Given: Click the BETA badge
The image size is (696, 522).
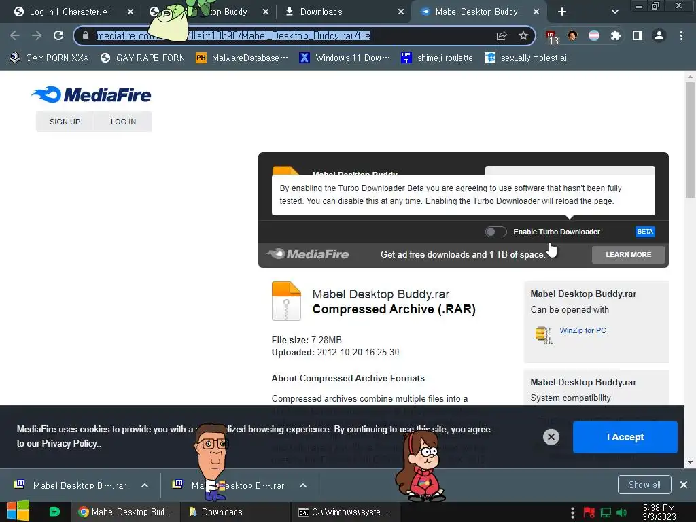Looking at the screenshot, I should pos(645,231).
